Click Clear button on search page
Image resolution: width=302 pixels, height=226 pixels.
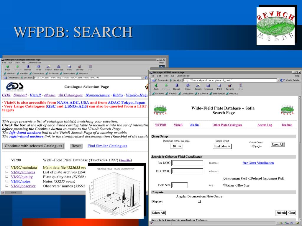[292, 213]
